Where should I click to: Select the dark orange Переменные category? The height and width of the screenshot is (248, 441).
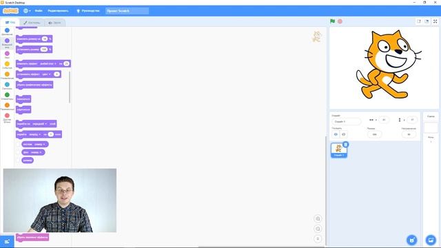click(x=7, y=107)
